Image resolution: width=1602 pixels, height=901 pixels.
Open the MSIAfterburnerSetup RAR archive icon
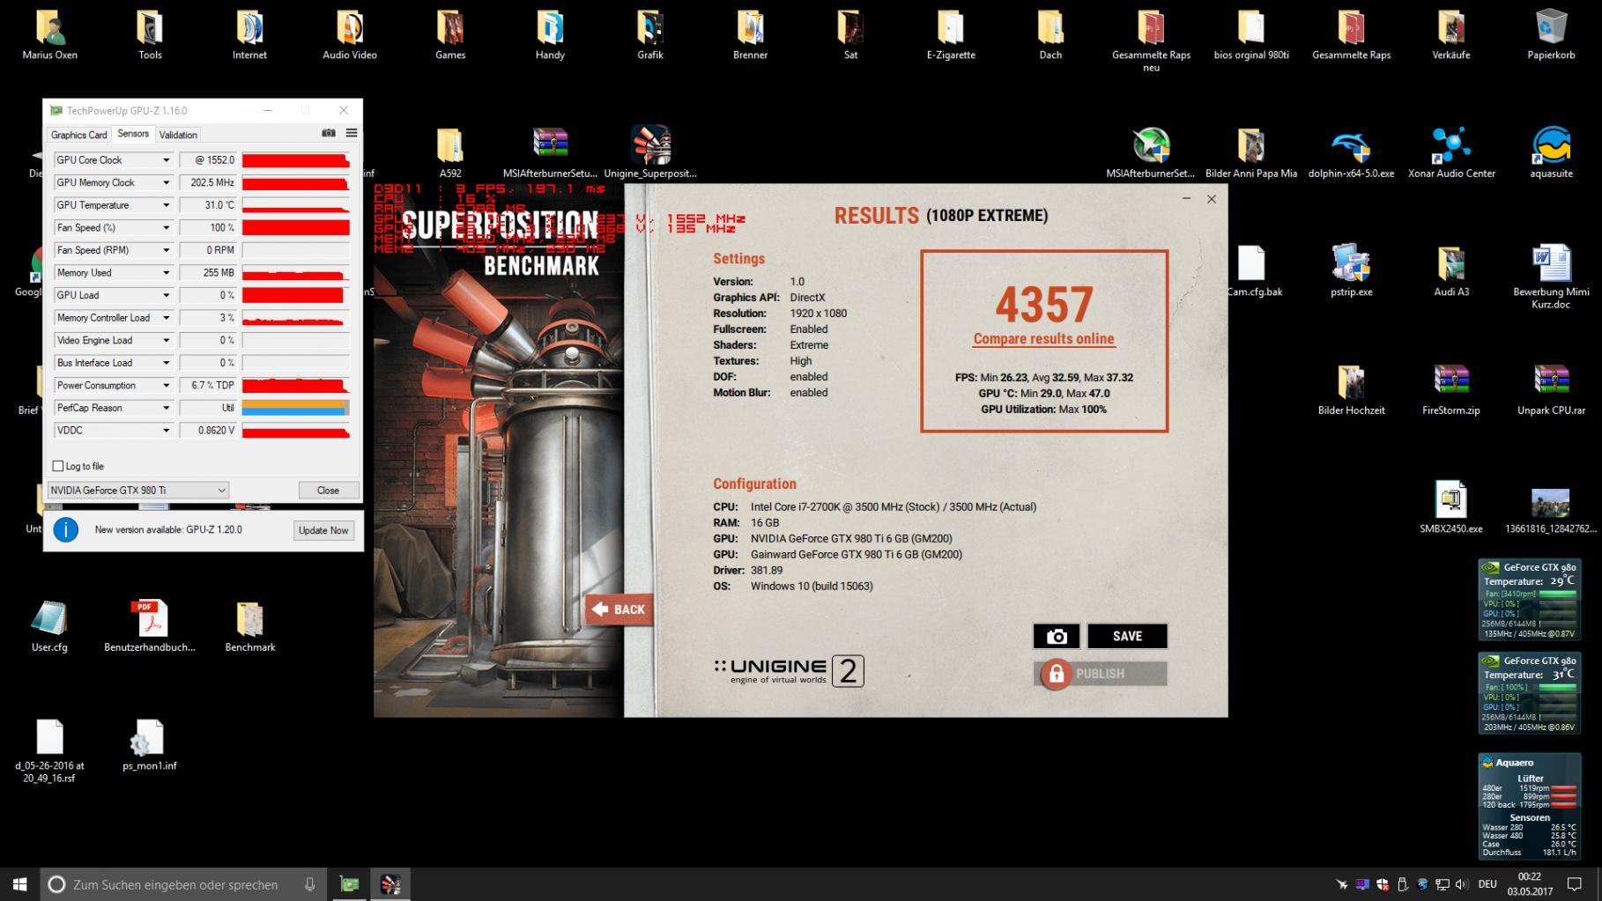point(550,151)
